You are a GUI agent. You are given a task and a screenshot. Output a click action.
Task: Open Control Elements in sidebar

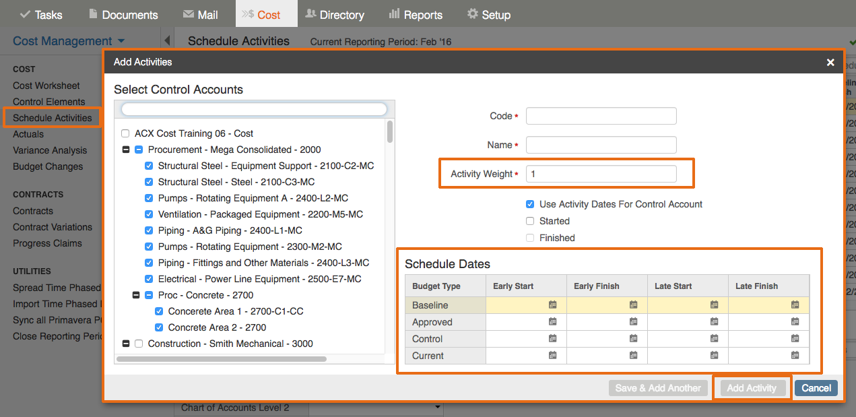[49, 102]
